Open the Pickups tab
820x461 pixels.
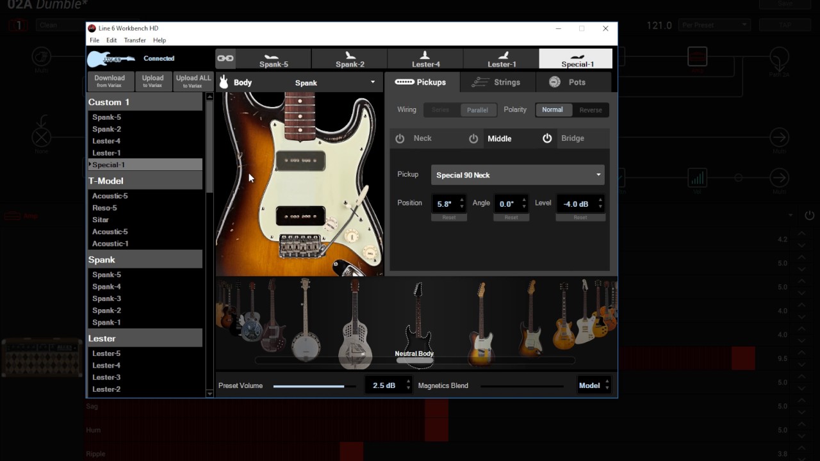422,82
